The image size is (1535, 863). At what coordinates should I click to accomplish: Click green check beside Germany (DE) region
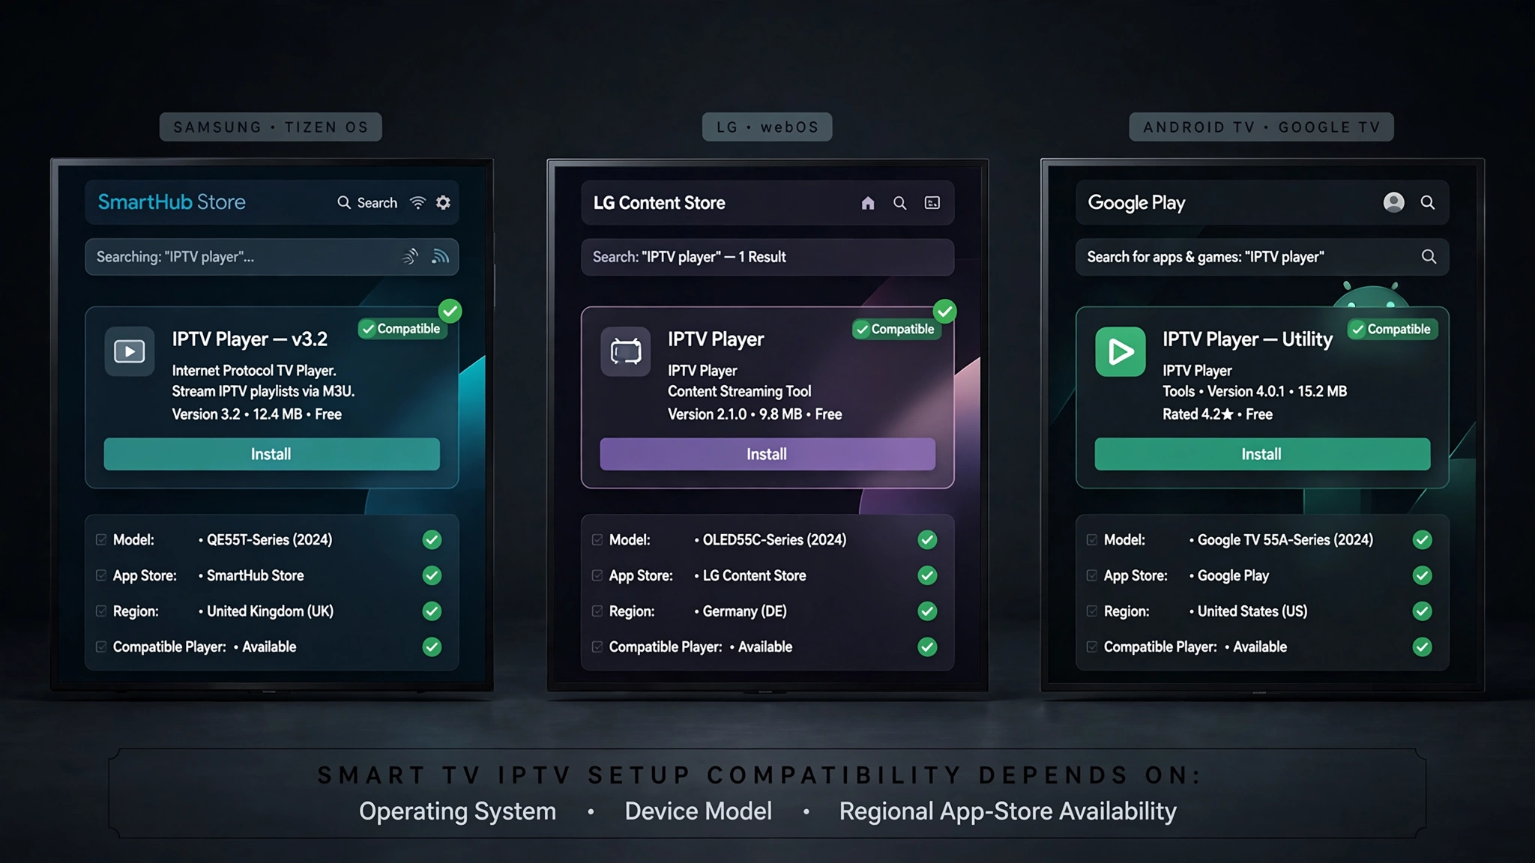coord(928,611)
